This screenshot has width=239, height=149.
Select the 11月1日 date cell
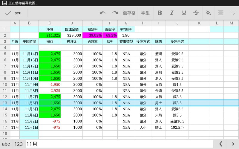pyautogui.click(x=29, y=128)
